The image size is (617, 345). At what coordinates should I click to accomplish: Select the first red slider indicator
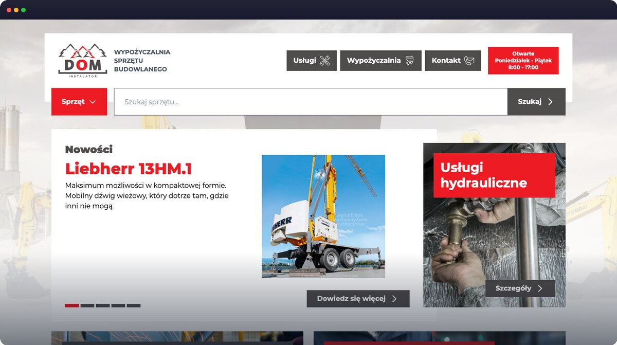click(x=72, y=305)
